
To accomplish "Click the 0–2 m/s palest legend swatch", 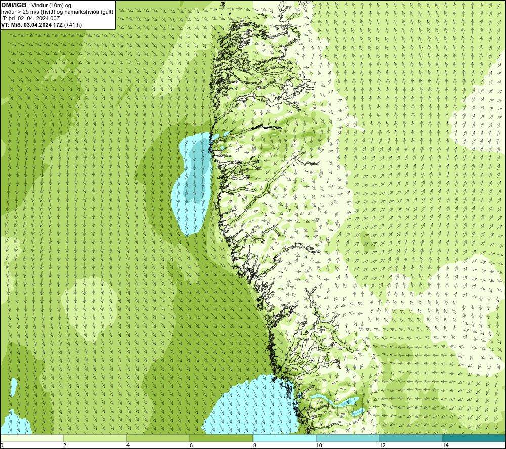I will point(31,438).
